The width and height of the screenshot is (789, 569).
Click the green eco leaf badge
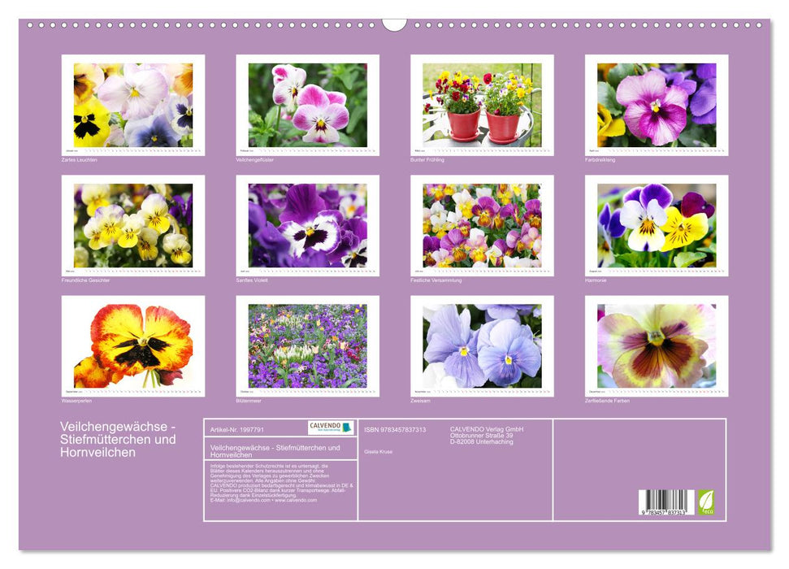pyautogui.click(x=707, y=502)
